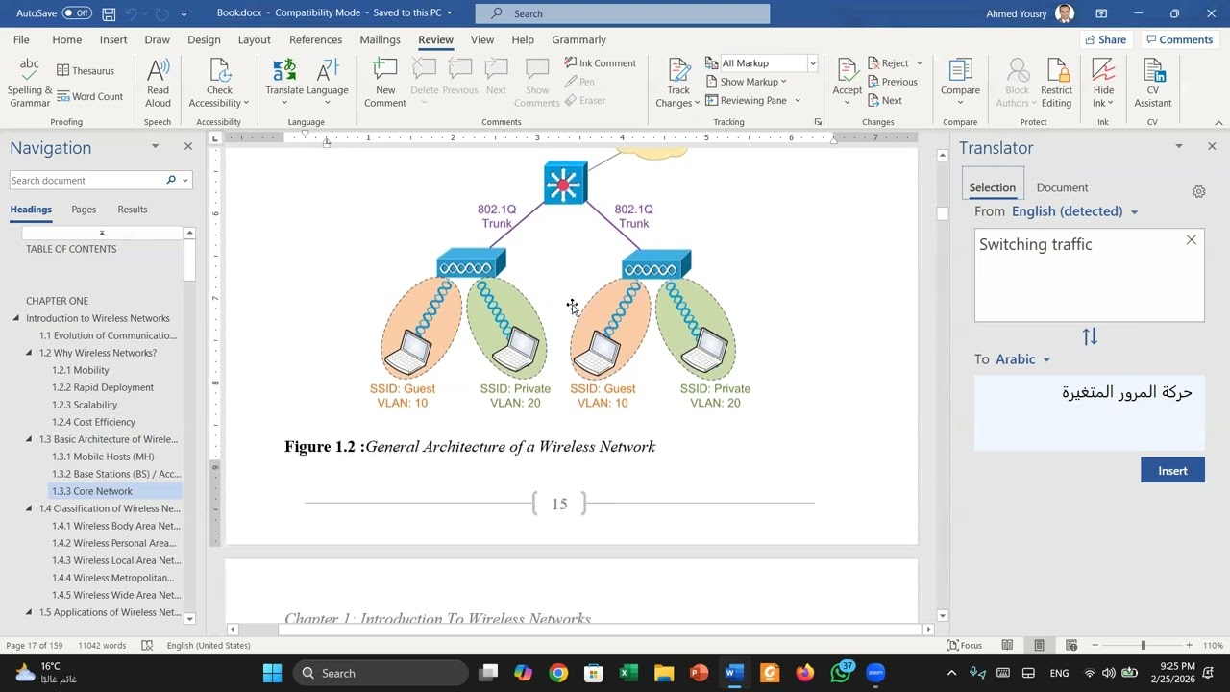Toggle Track Changes on

point(678,83)
